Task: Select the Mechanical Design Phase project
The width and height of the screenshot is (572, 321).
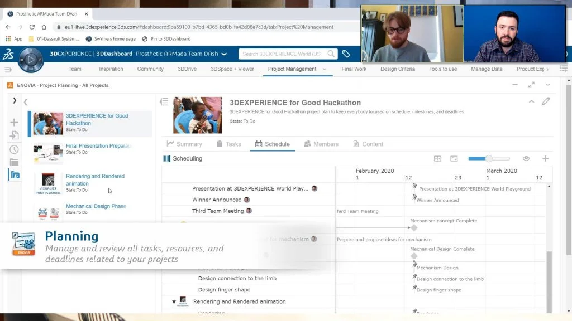Action: (x=96, y=206)
